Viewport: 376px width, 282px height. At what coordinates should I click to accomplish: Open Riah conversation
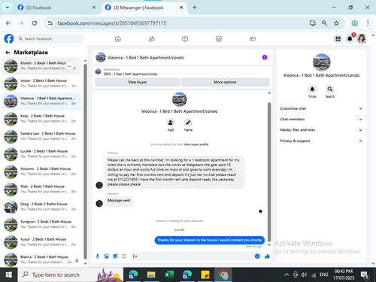tap(41, 190)
